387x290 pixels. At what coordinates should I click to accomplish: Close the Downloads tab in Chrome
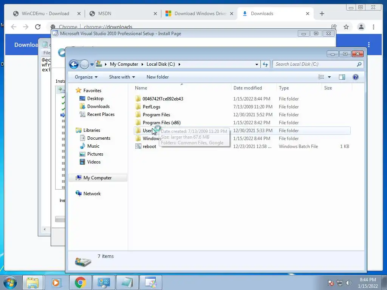[x=308, y=14]
